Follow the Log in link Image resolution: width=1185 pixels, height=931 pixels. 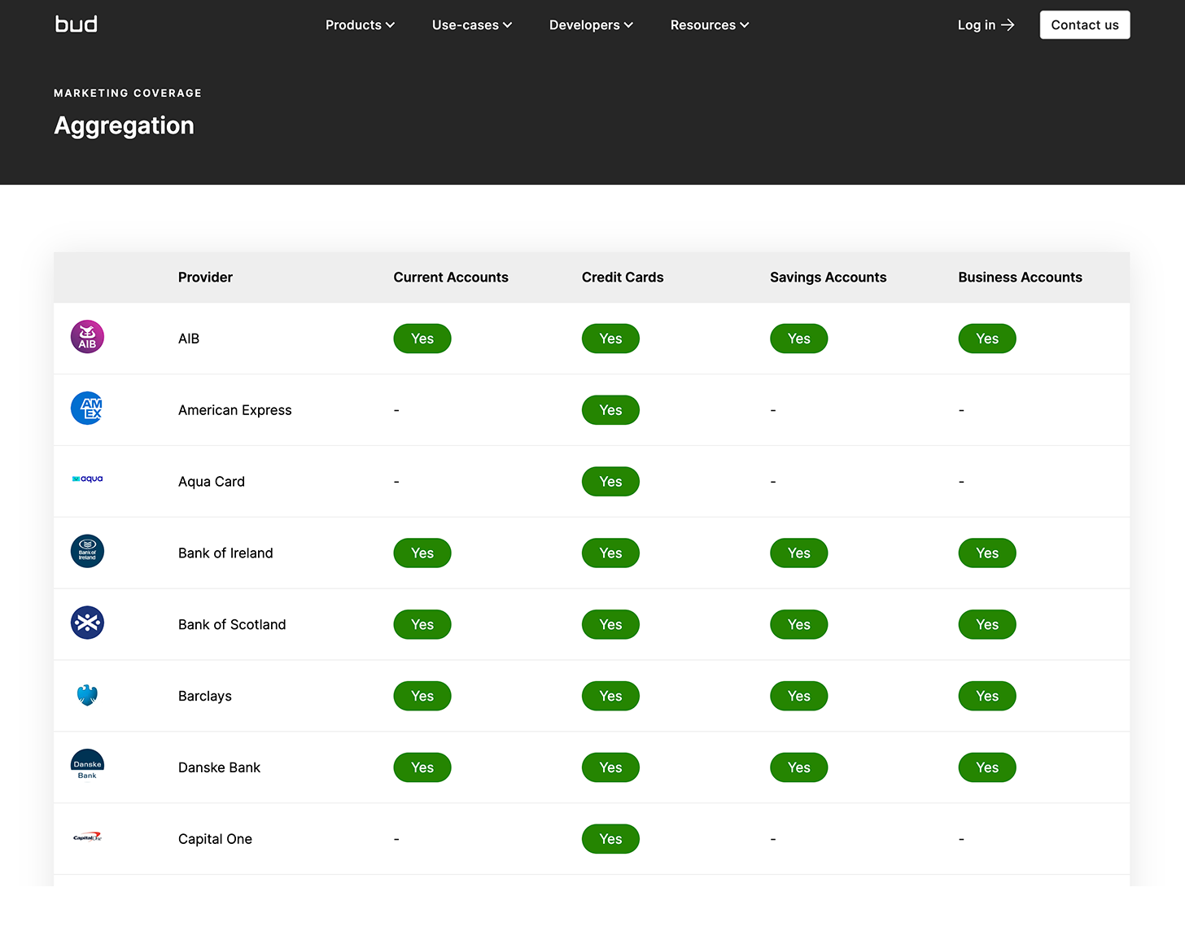(x=986, y=25)
